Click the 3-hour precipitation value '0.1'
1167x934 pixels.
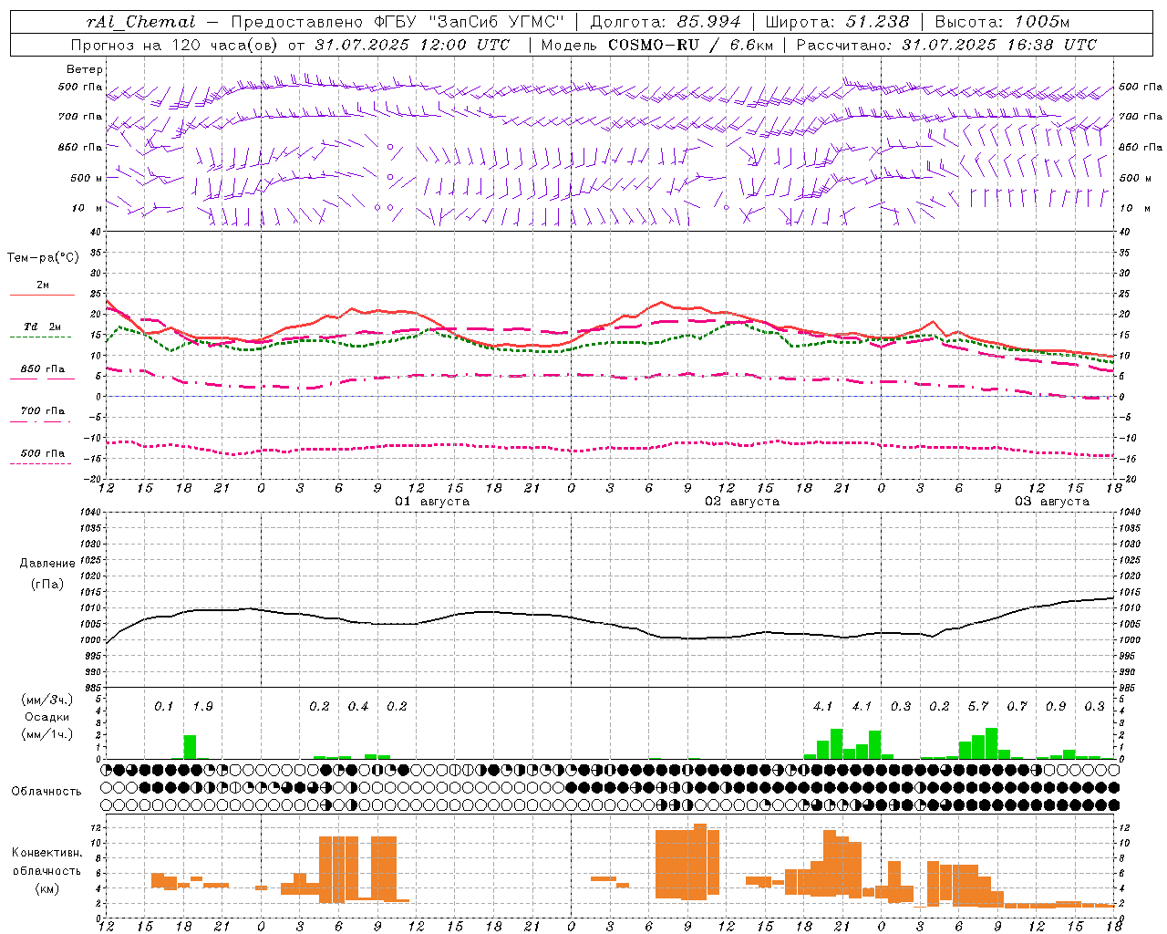(x=163, y=707)
